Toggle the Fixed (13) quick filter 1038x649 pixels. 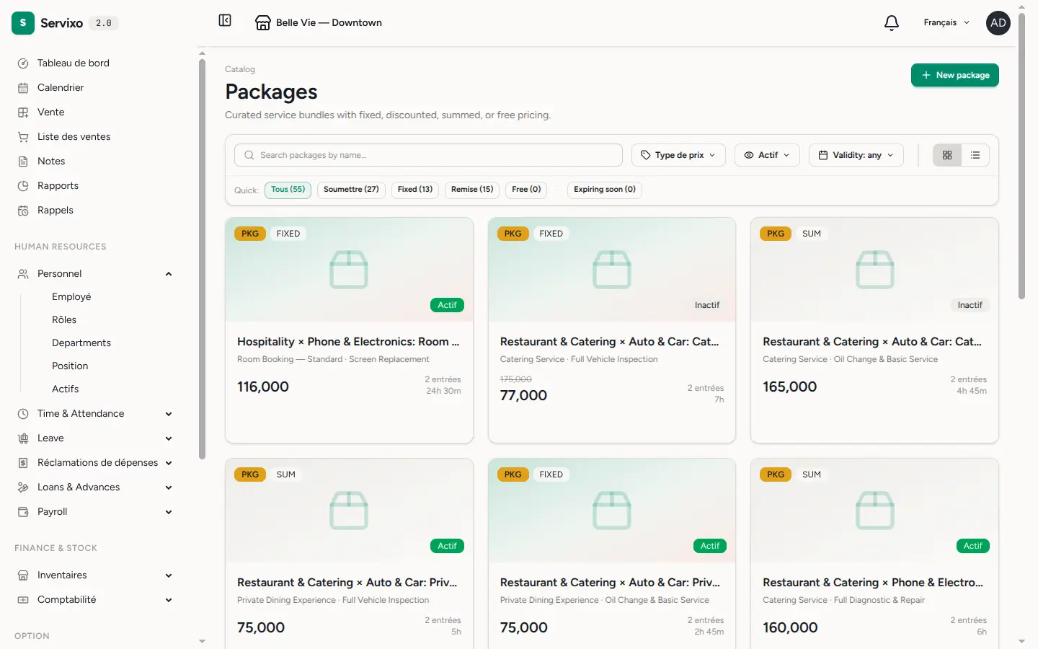(415, 190)
